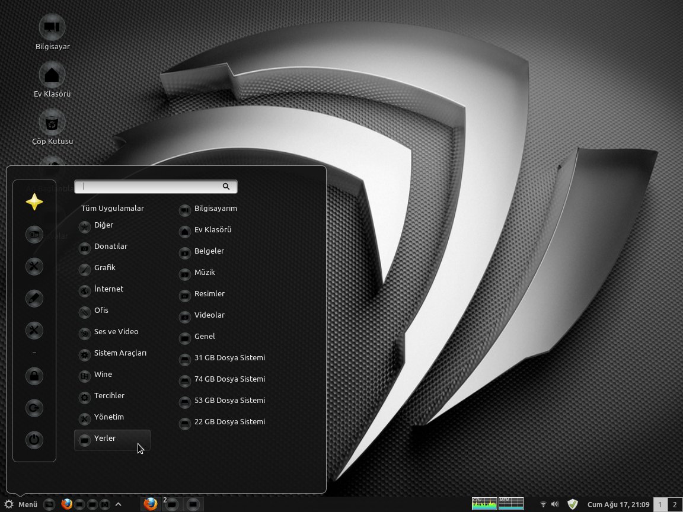This screenshot has width=683, height=512.
Task: Expand the panel launchers chevron arrow
Action: (118, 505)
